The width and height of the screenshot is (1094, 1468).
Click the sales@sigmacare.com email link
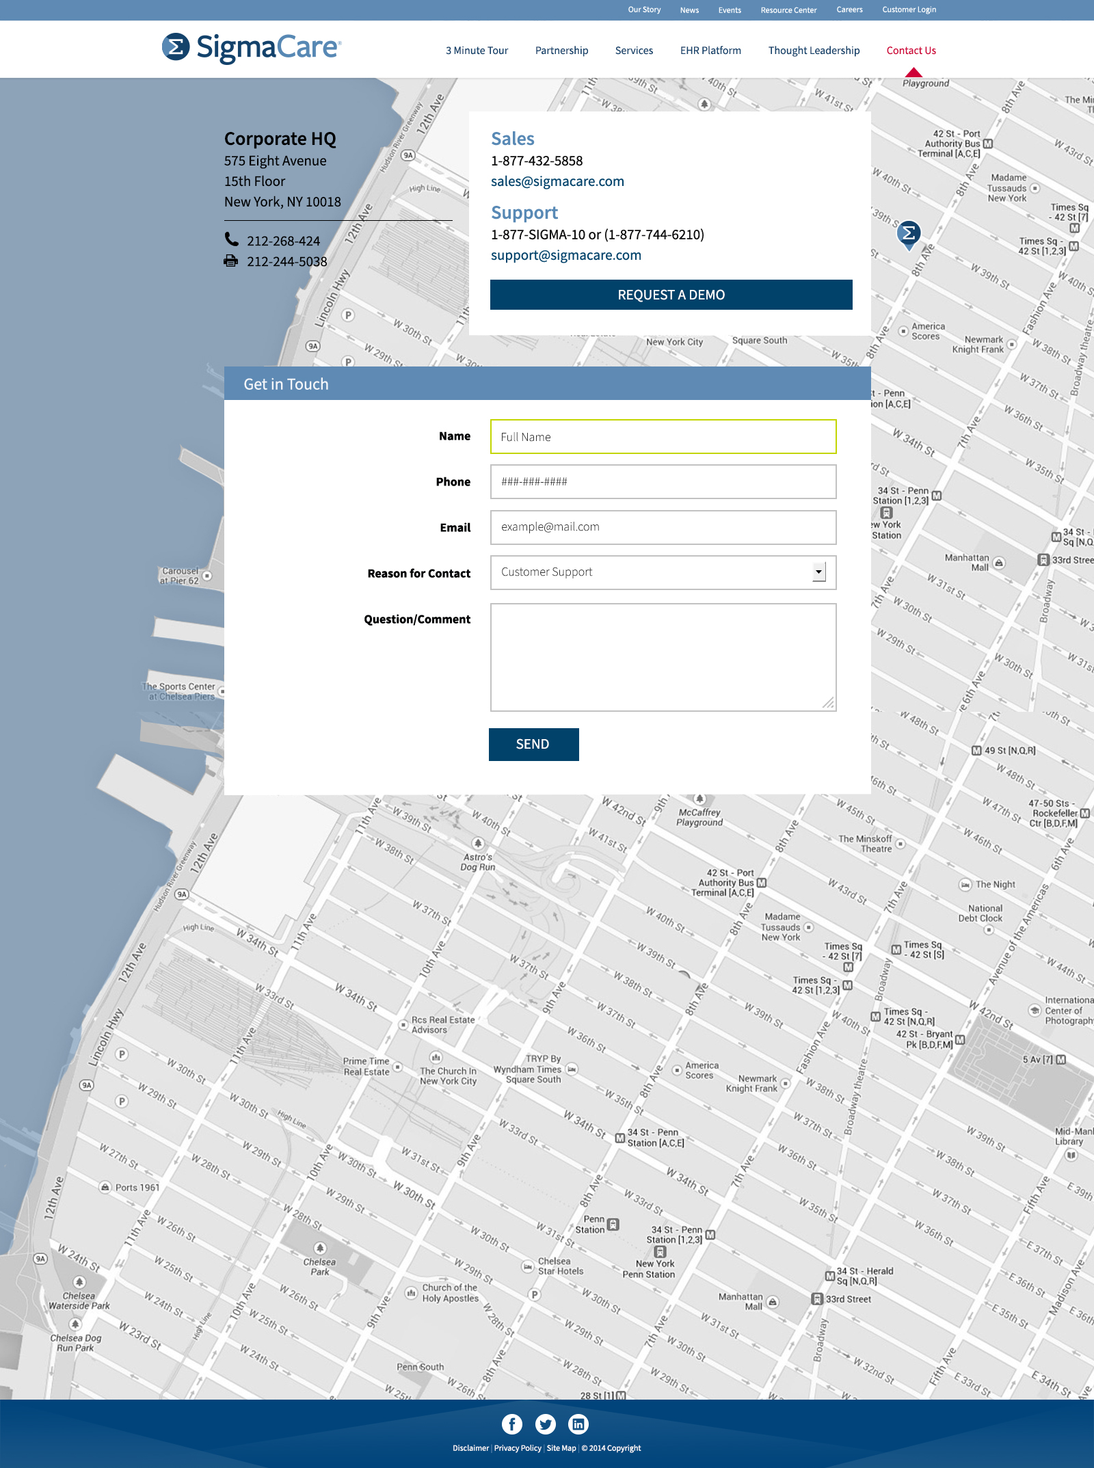557,181
